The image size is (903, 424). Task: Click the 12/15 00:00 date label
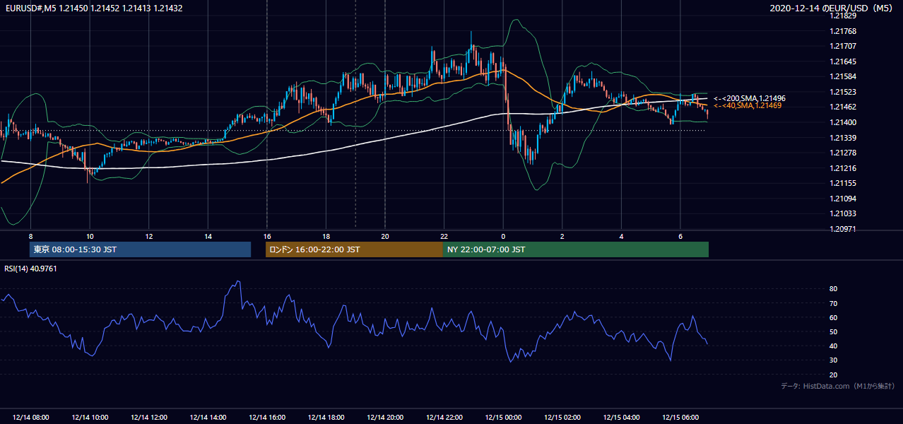click(503, 418)
